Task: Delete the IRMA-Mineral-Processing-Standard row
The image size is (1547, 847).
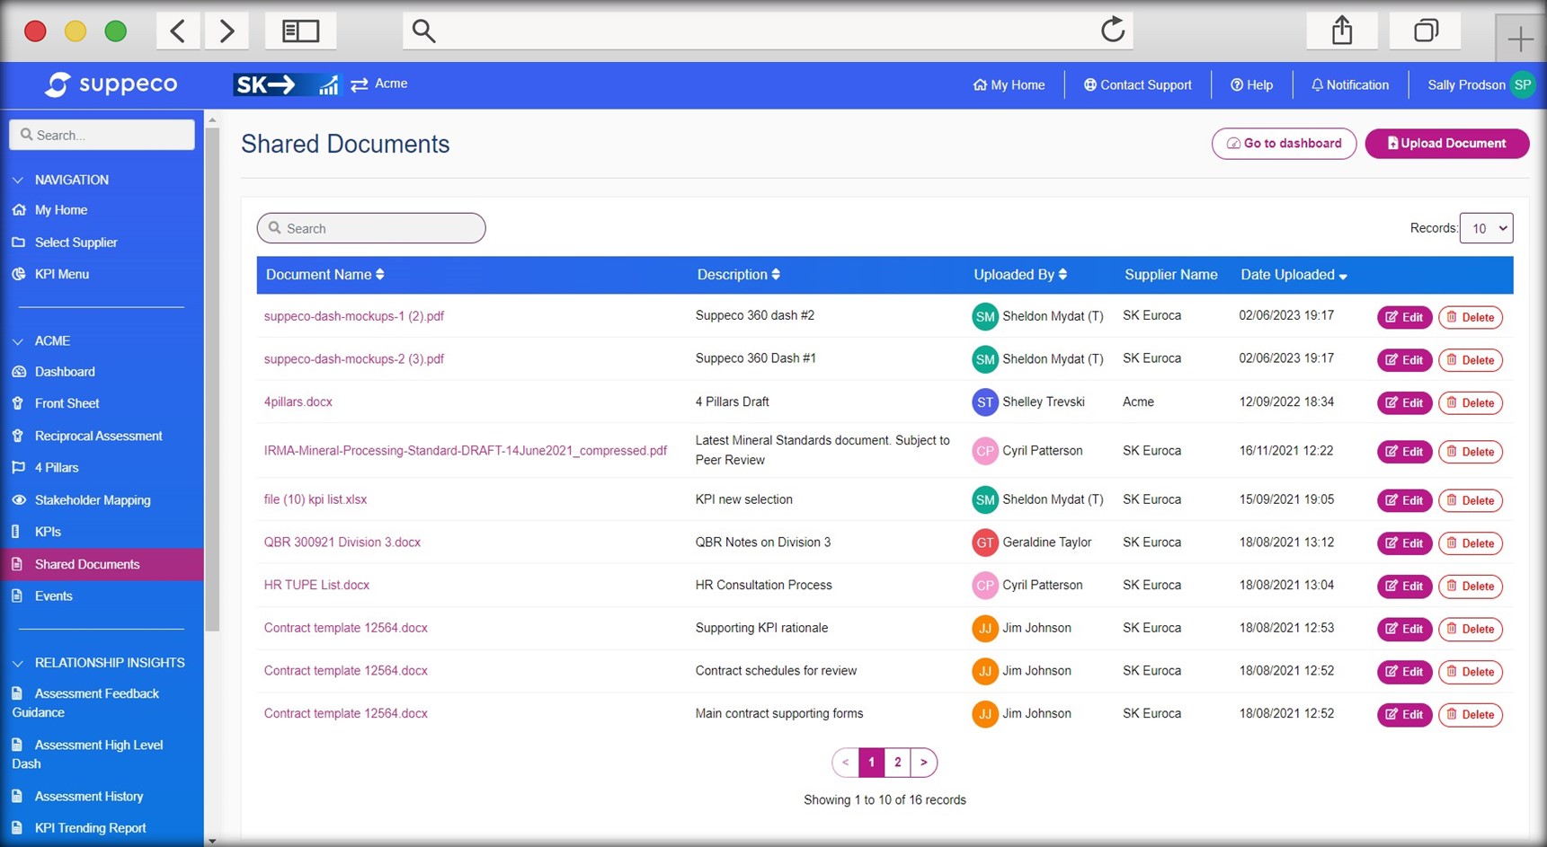Action: (1471, 452)
